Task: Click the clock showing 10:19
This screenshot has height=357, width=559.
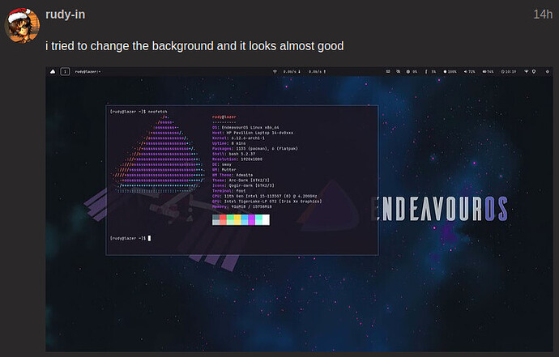Action: coord(509,71)
